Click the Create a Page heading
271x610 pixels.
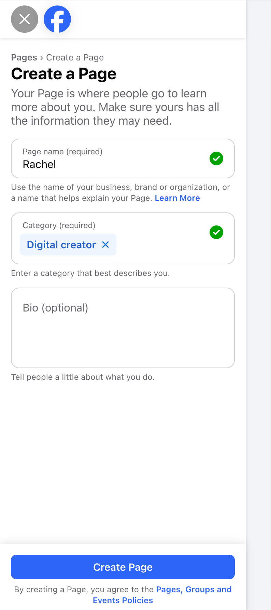point(63,73)
